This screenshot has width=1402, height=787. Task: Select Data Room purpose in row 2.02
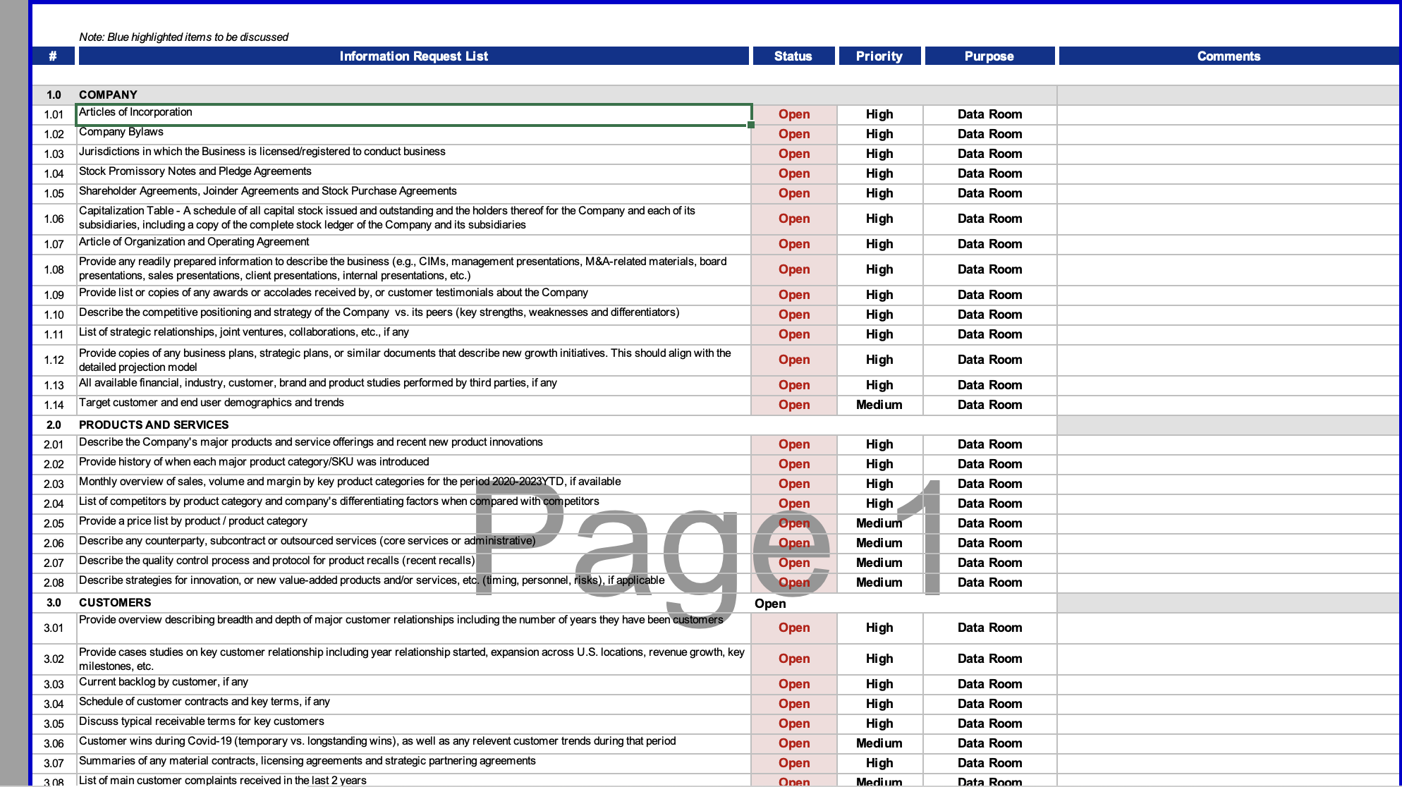coord(989,464)
